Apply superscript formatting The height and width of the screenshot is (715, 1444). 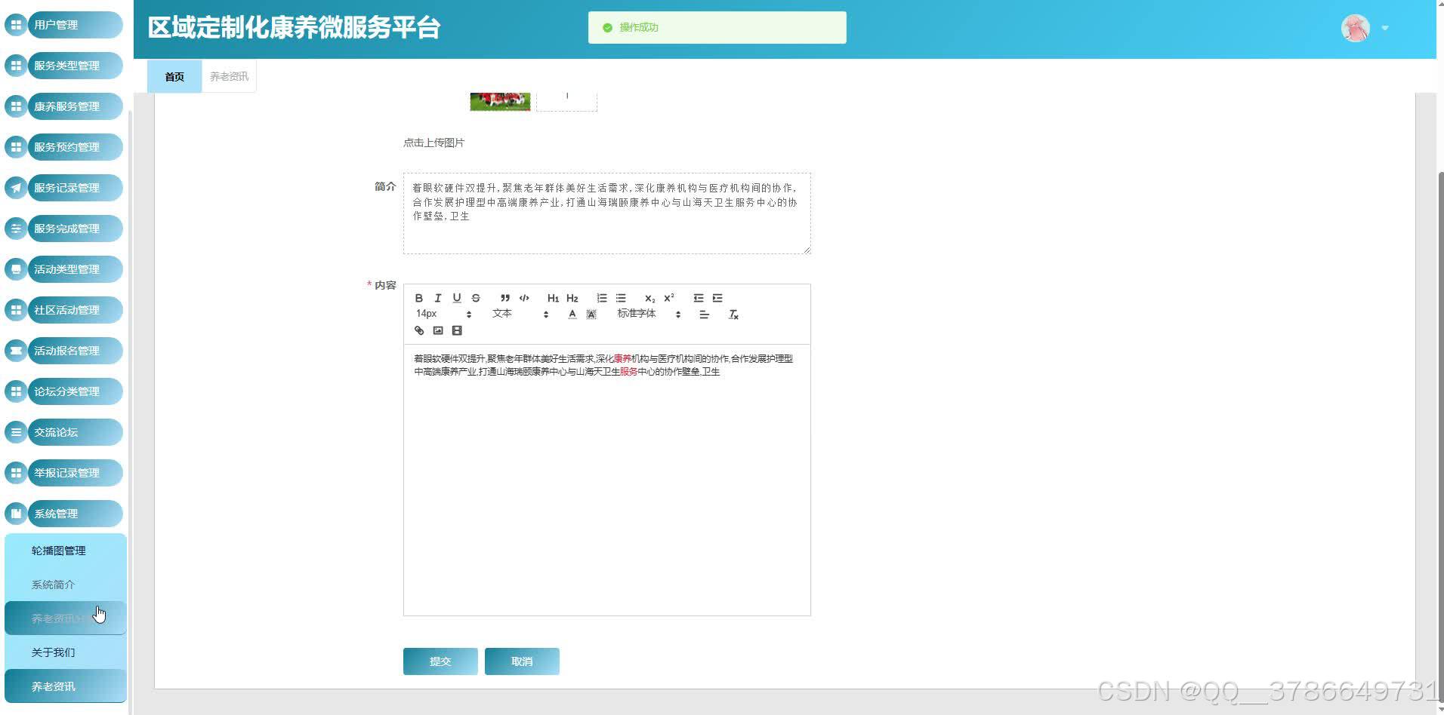(669, 298)
